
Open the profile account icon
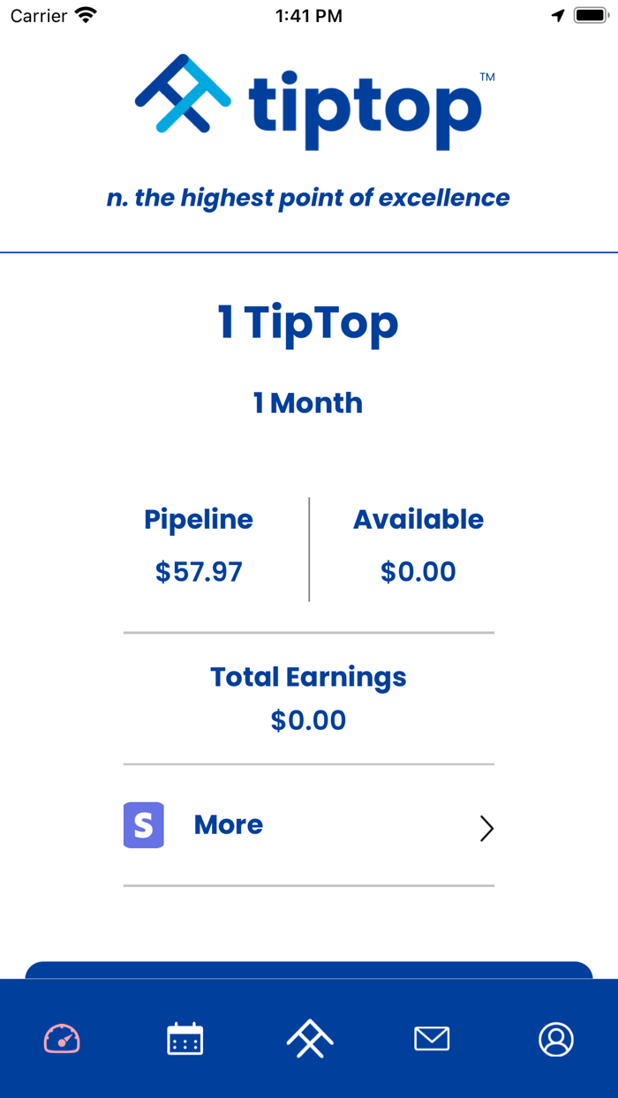tap(555, 1039)
